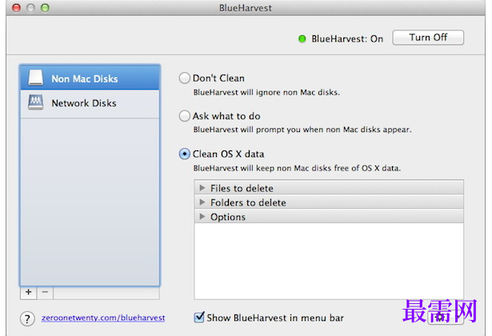
Task: Click the red close window button
Action: pos(16,7)
